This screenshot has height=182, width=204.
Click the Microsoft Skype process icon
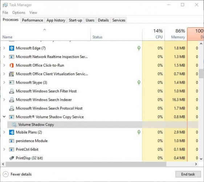(x=12, y=83)
